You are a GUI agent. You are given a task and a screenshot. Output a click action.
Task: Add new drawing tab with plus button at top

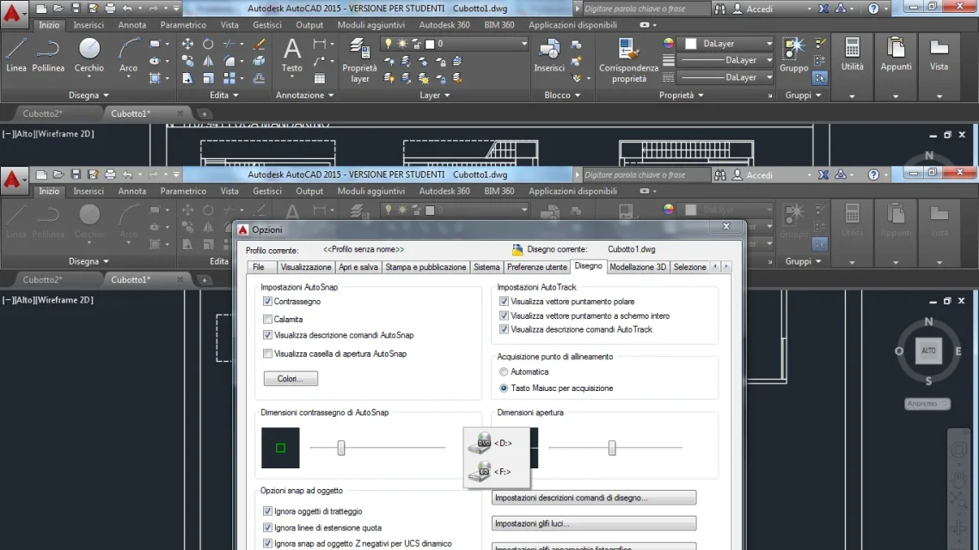tap(204, 113)
